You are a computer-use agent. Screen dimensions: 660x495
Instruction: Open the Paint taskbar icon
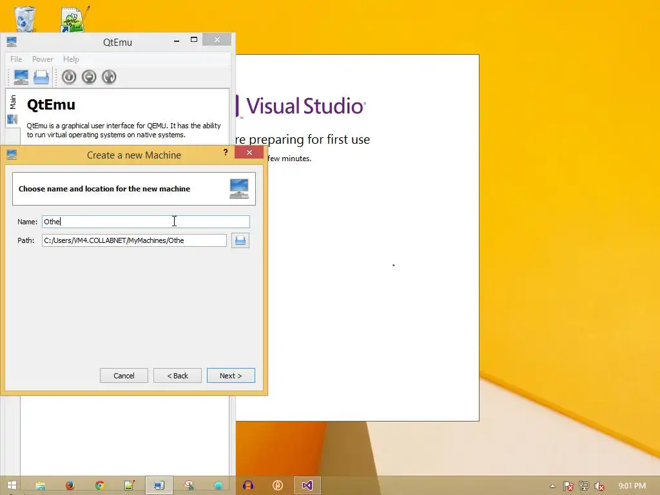click(x=189, y=486)
